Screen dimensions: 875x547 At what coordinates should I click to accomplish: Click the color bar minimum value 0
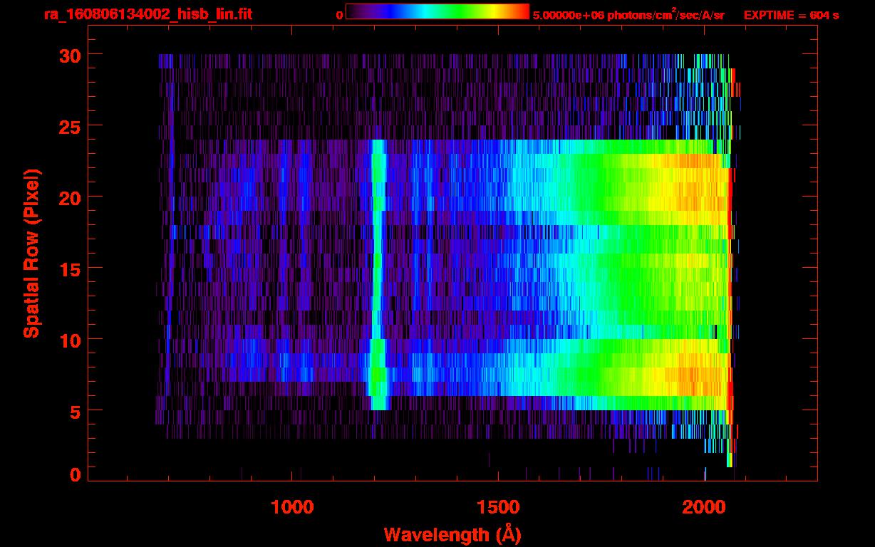[339, 15]
